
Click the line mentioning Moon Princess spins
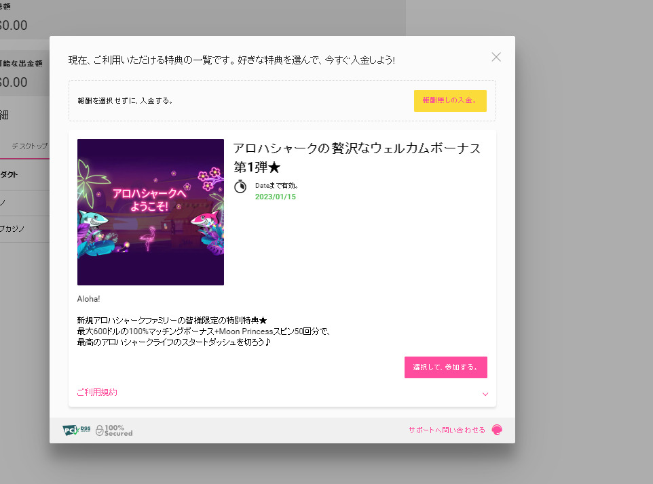click(x=203, y=331)
